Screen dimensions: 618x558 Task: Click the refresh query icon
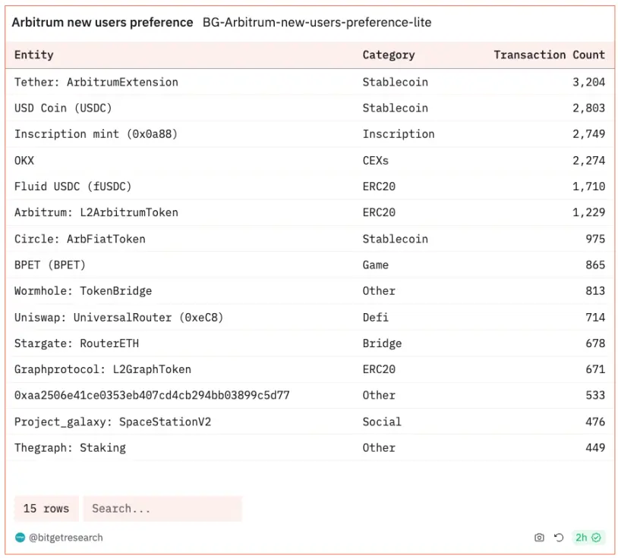pos(559,538)
